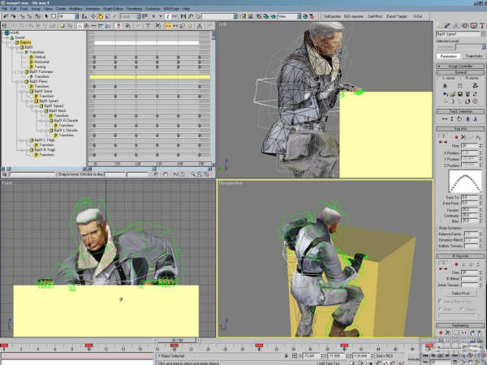Click the red Set Key dot in Key Info

456,137
